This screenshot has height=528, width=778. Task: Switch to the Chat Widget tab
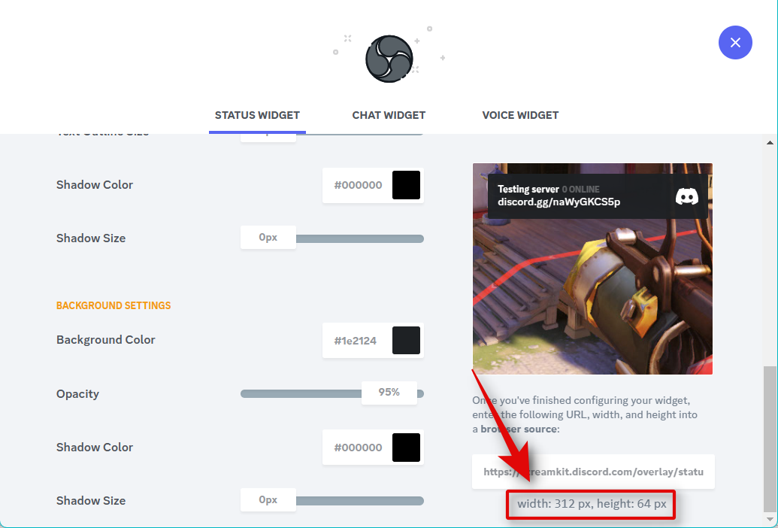[389, 115]
